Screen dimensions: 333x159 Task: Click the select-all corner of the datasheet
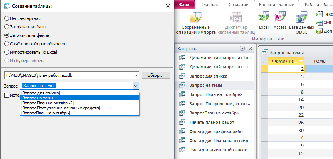264,61
